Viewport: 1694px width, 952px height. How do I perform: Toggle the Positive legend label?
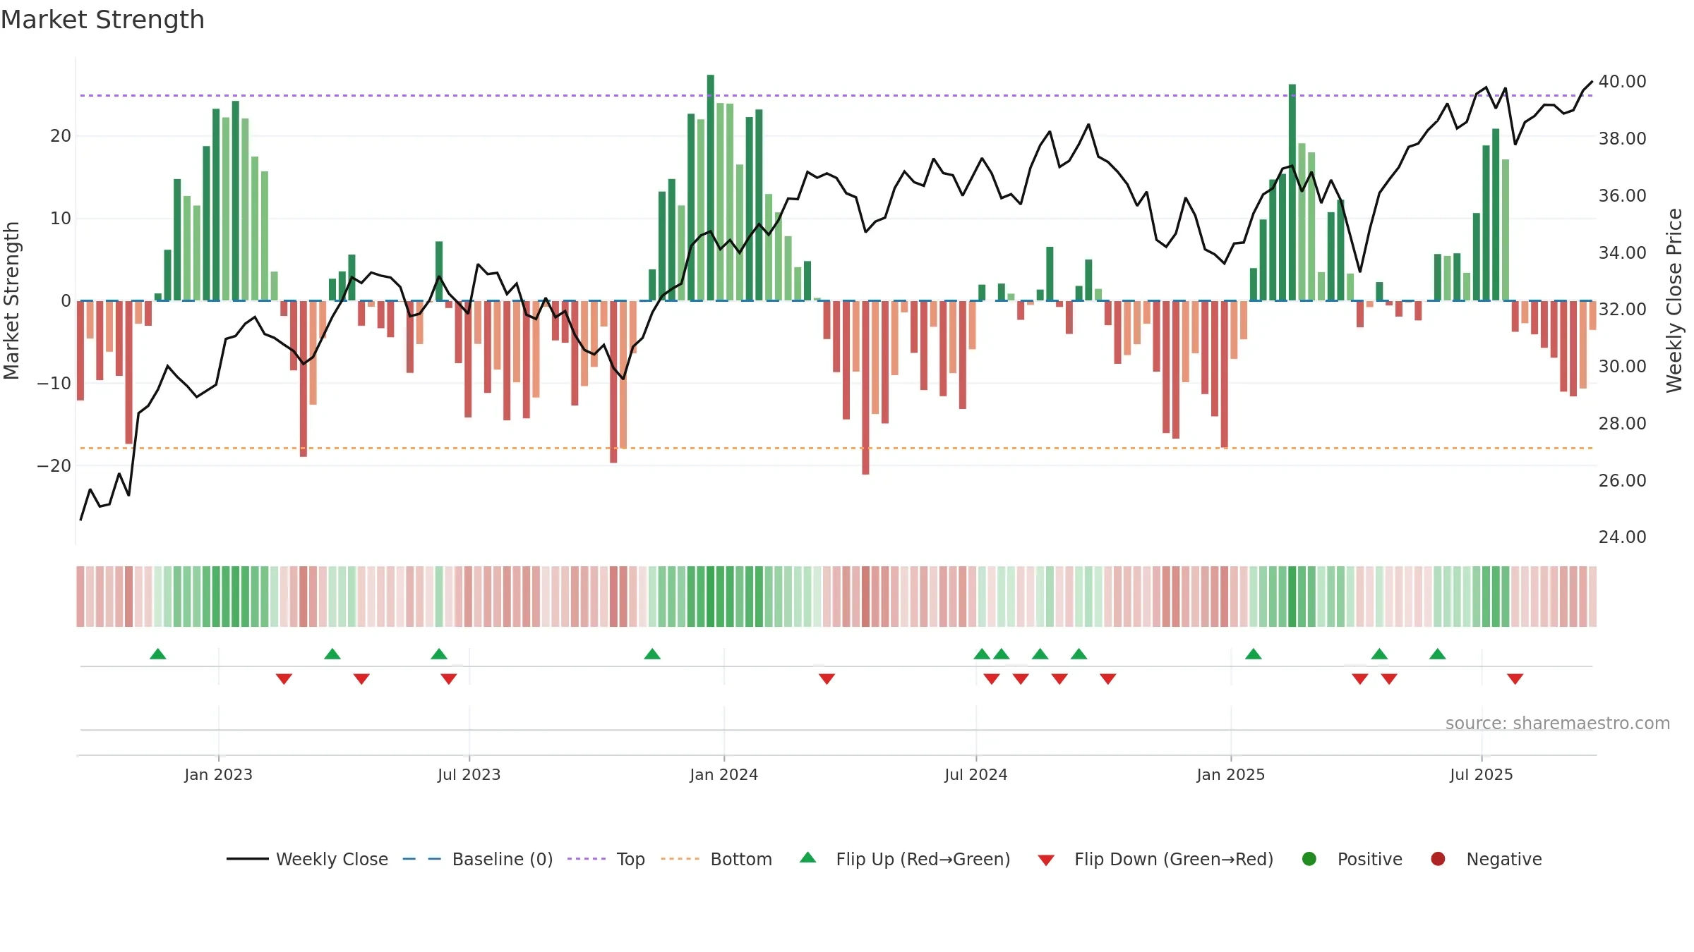(1369, 859)
